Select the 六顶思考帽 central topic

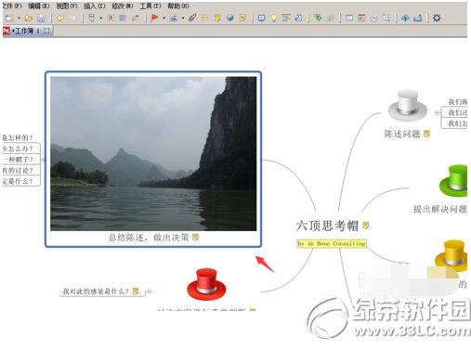click(327, 226)
